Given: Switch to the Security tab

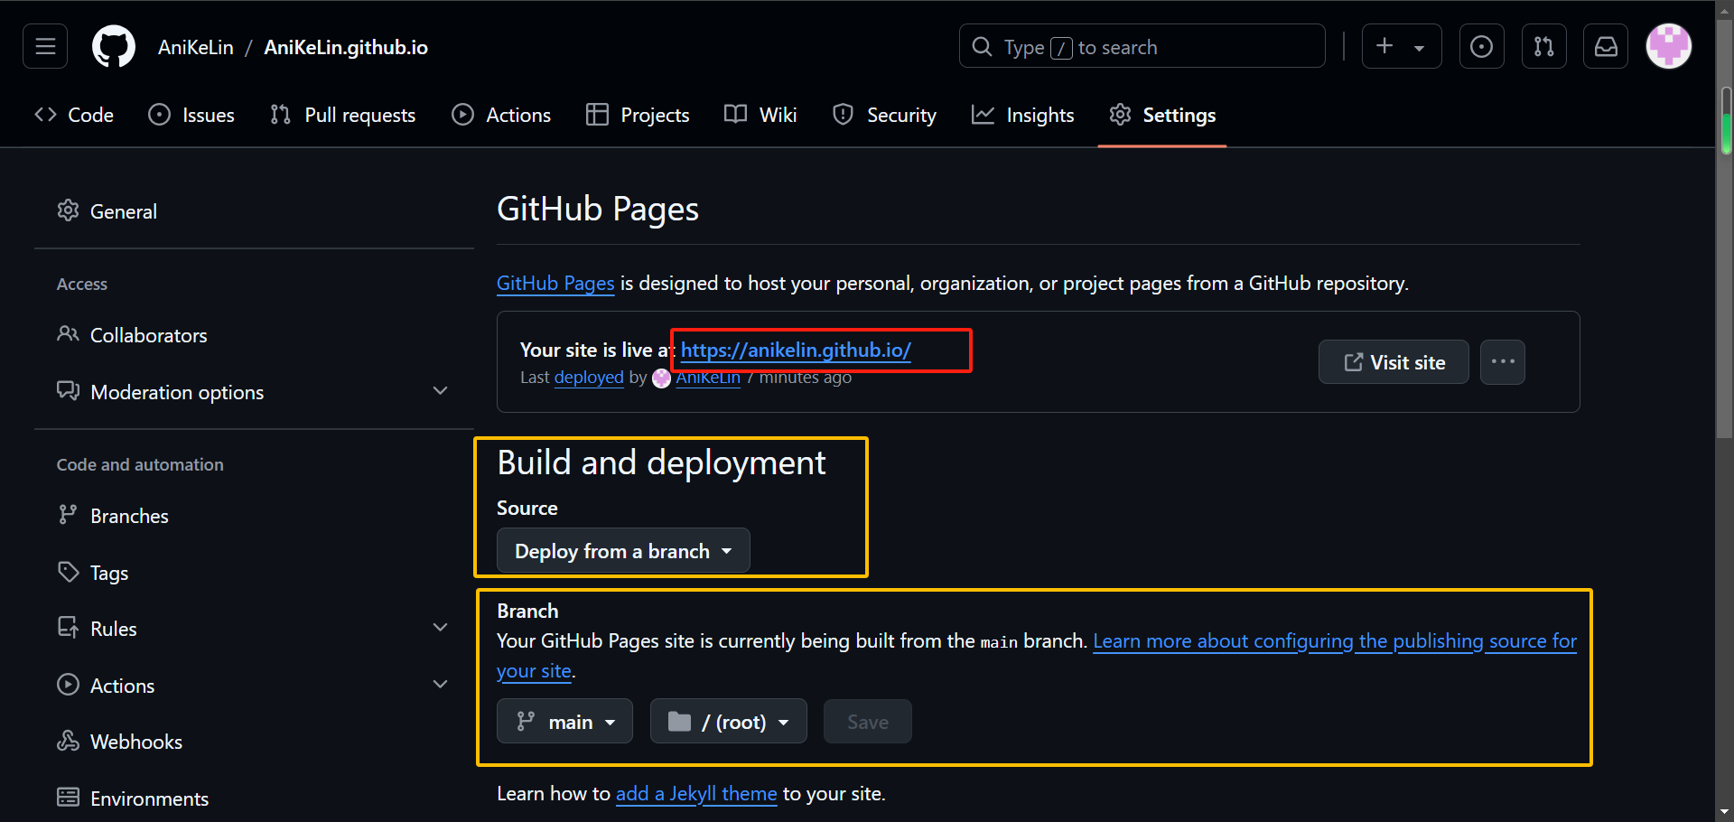Looking at the screenshot, I should tap(884, 115).
